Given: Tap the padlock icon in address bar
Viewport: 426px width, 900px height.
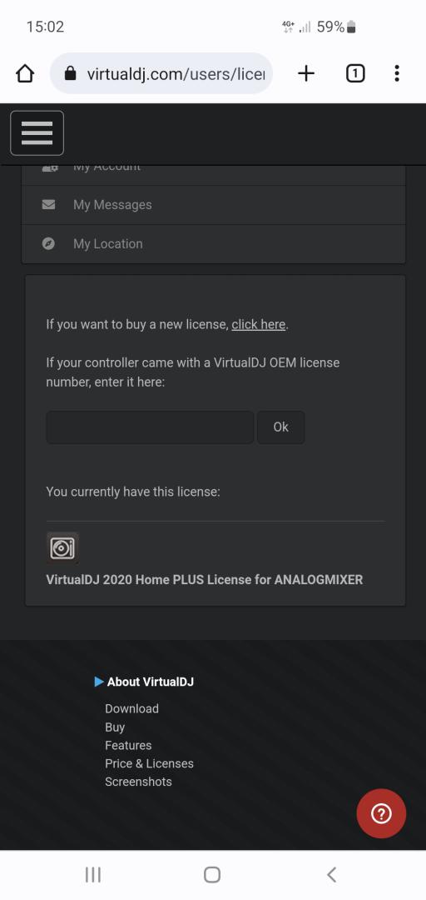Looking at the screenshot, I should coord(71,73).
